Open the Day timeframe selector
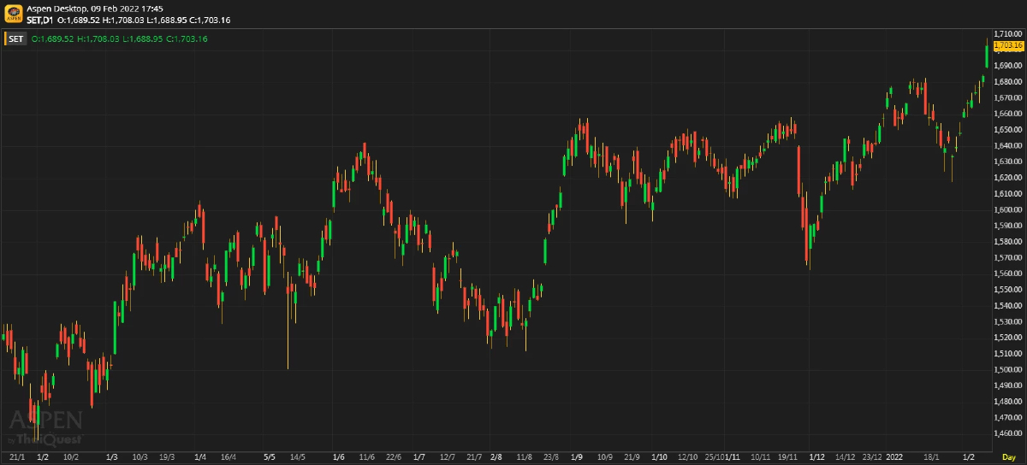Viewport: 1027px width, 465px height. click(x=1009, y=457)
